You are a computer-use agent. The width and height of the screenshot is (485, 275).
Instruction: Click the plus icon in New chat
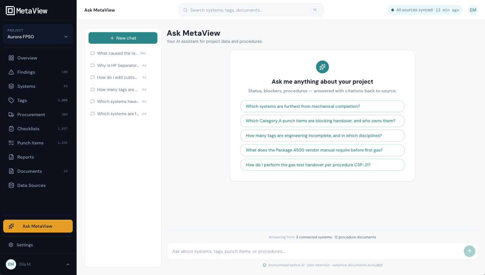pyautogui.click(x=112, y=38)
